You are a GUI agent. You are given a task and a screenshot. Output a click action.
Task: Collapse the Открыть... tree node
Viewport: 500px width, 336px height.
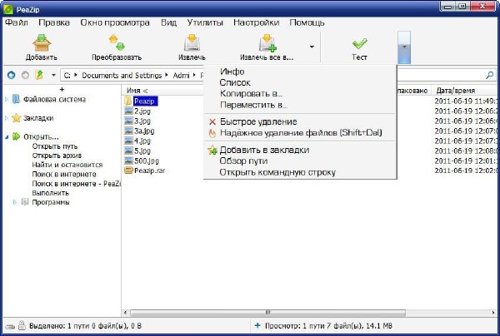[6, 137]
